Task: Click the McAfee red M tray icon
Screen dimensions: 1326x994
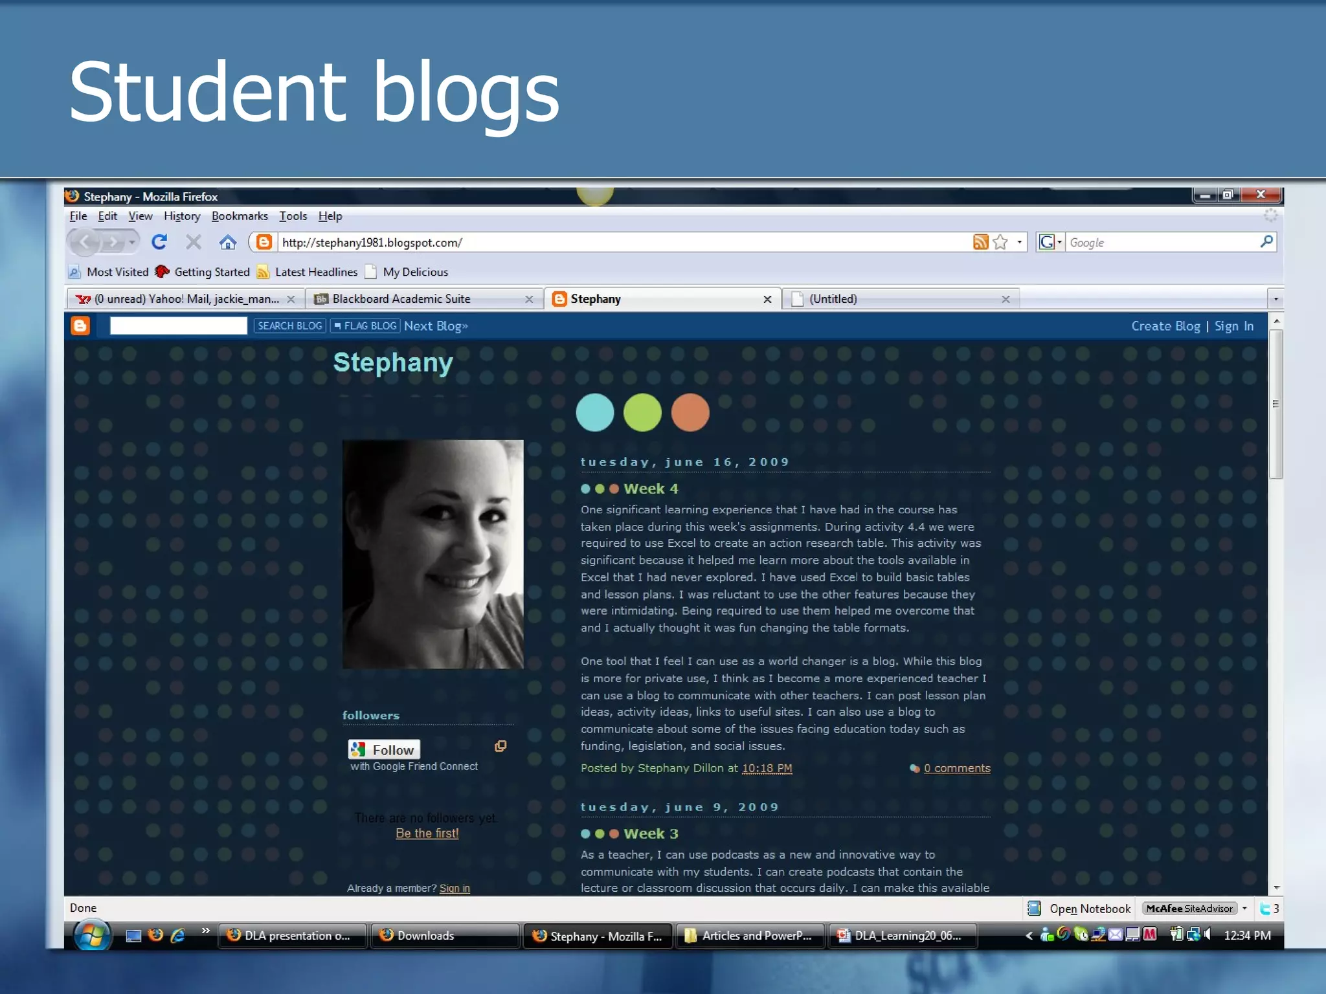Action: 1150,934
